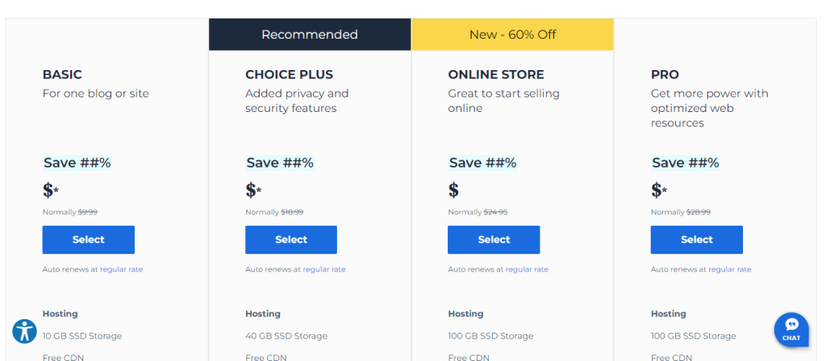Open regular rate link under Basic

click(x=121, y=269)
